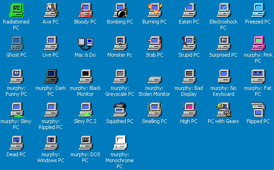274x170 pixels.
Task: Select the Stupid PC icon
Action: click(x=189, y=43)
